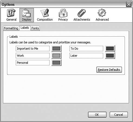The width and height of the screenshot is (133, 122).
Task: Click into the Work label name field
Action: (x=33, y=56)
